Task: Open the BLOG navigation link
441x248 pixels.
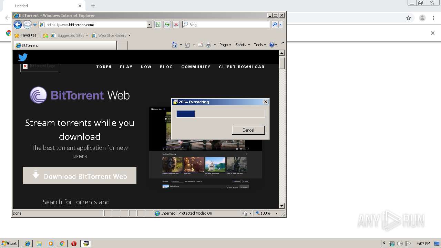Action: click(166, 67)
